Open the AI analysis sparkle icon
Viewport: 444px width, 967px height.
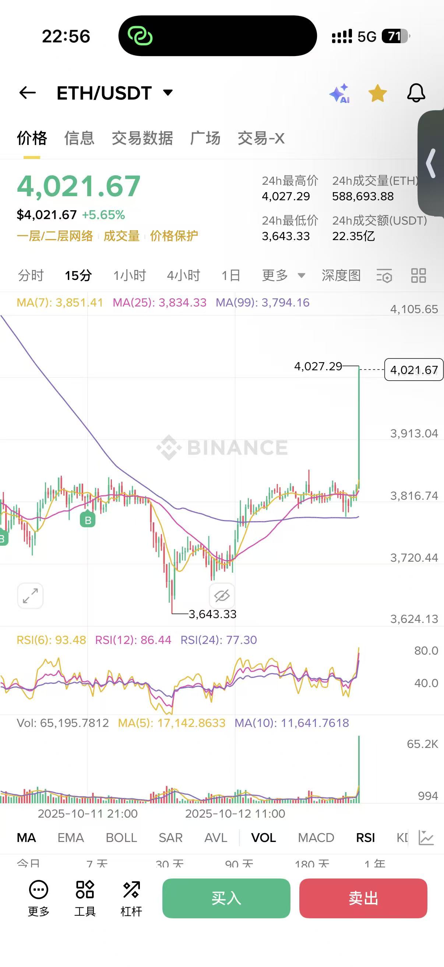pos(339,93)
